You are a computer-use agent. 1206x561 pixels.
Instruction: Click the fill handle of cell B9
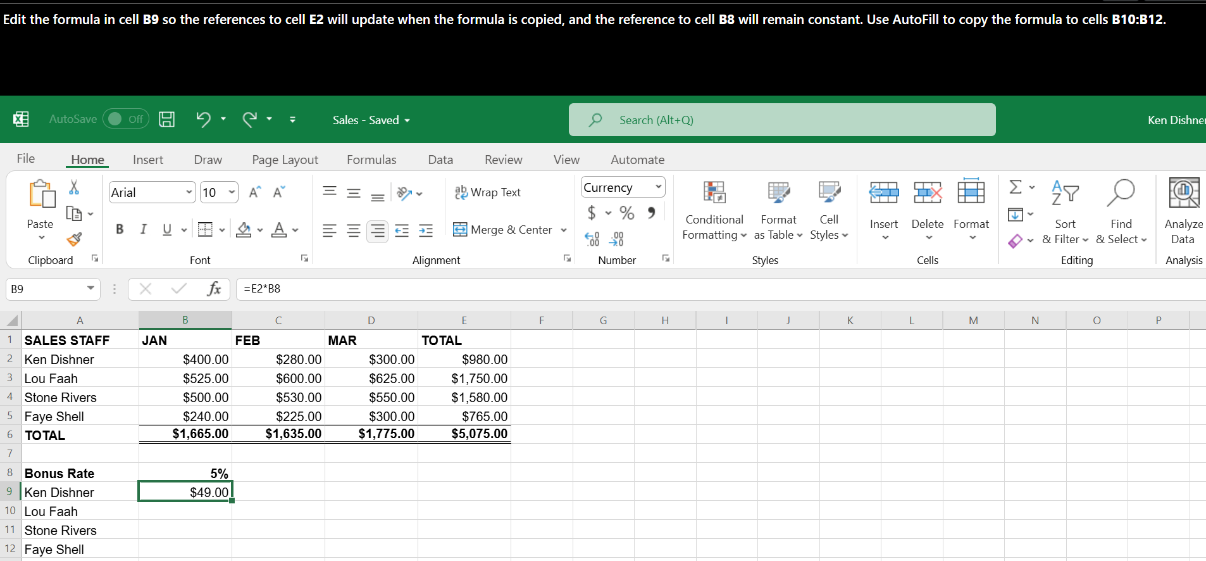(232, 501)
